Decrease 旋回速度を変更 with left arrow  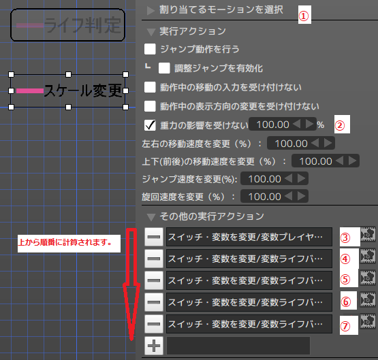pos(289,197)
